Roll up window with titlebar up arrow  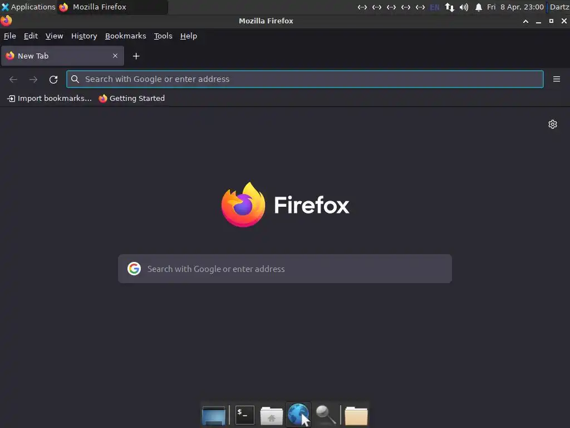click(x=525, y=21)
